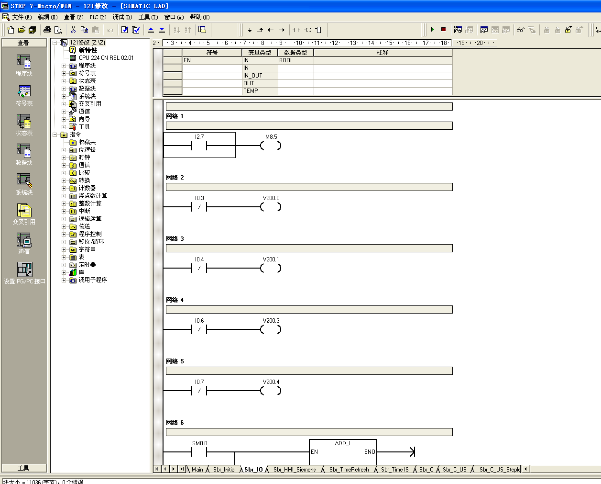The image size is (601, 484).
Task: Expand the Bit Logic instruction folder
Action: click(x=64, y=150)
